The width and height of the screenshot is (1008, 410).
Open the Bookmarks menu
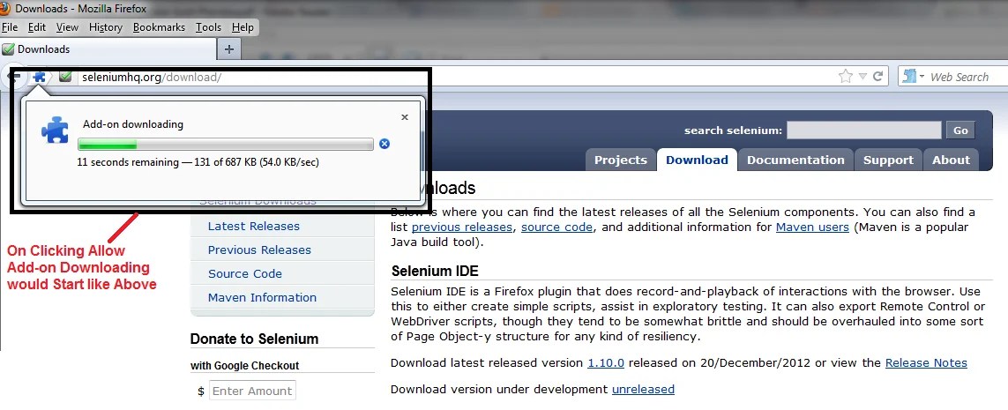(x=159, y=27)
